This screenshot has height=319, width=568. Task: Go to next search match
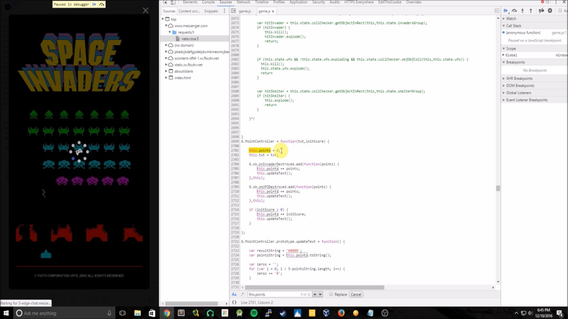tap(320, 294)
